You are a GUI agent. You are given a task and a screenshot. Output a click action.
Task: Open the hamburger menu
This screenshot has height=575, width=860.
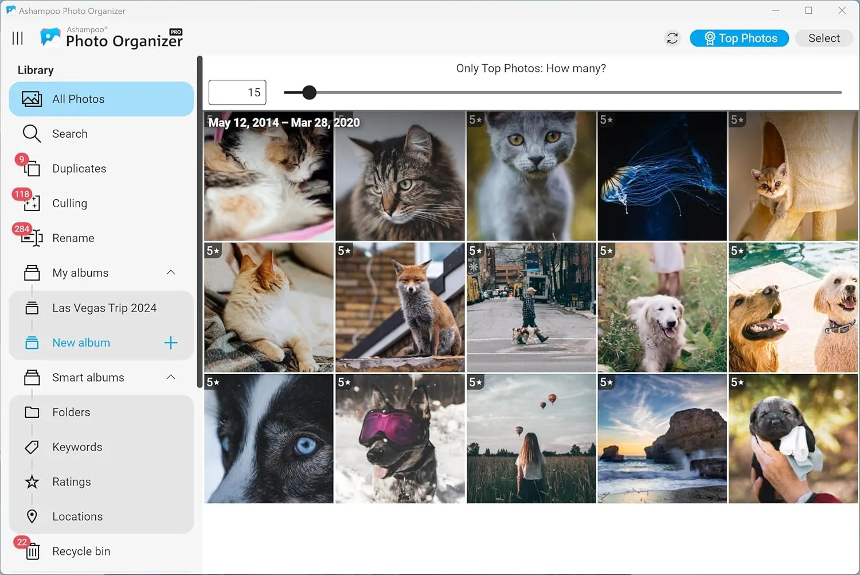pyautogui.click(x=17, y=38)
